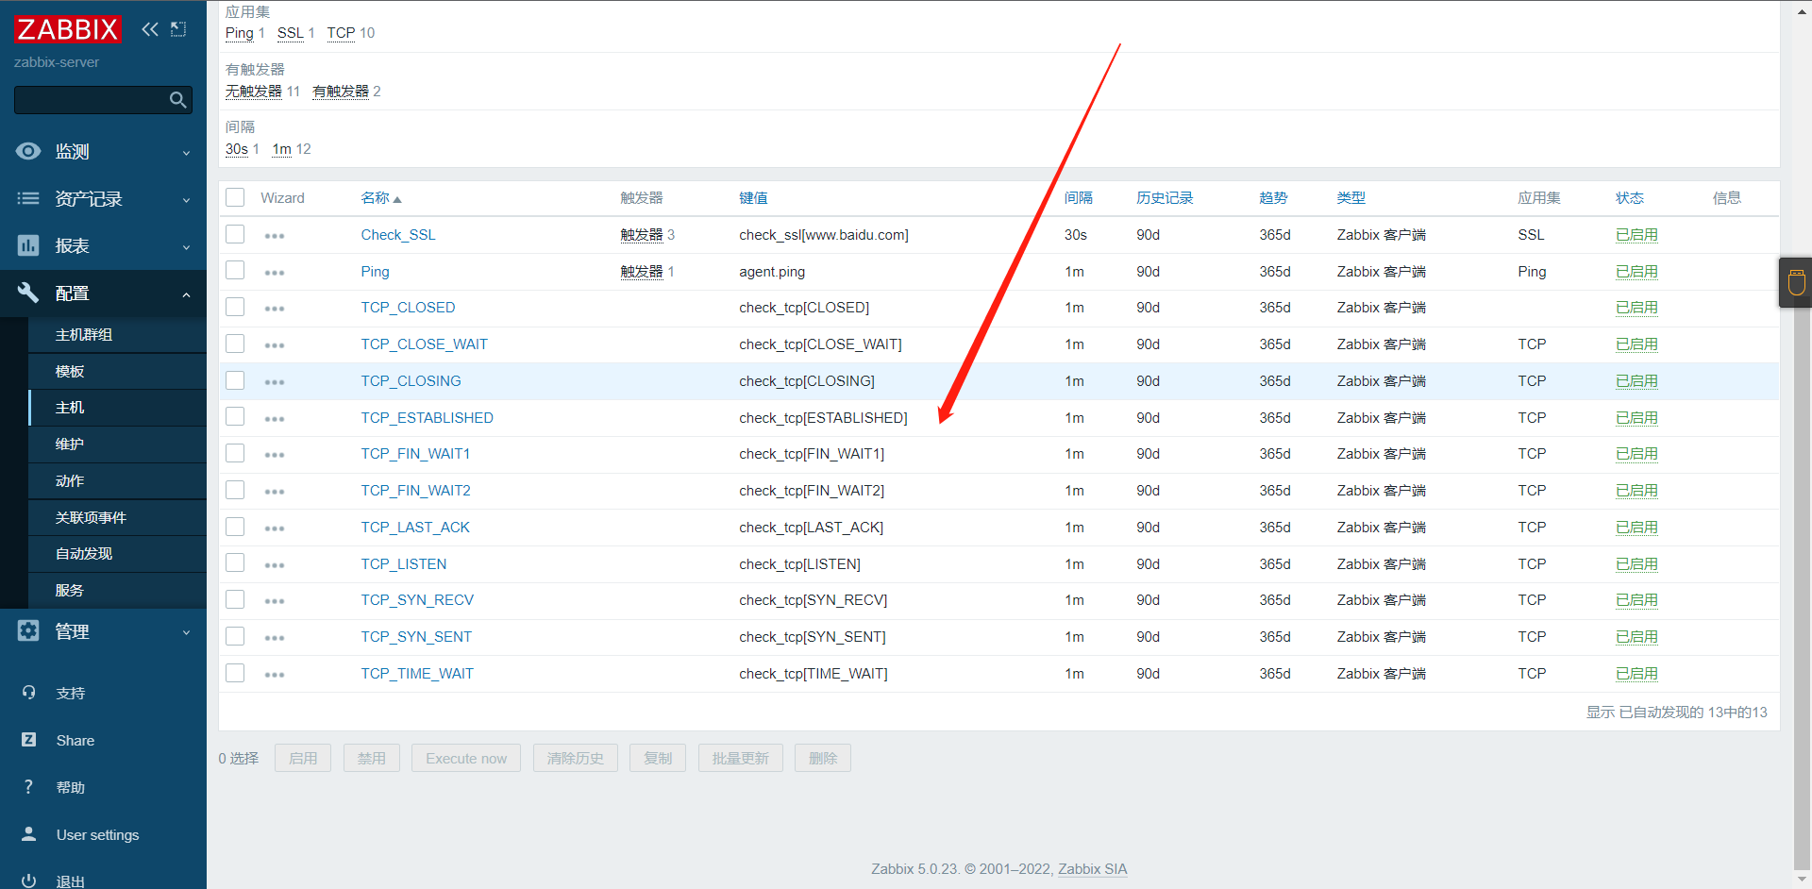
Task: Sort items by 类型 column header
Action: (1351, 198)
